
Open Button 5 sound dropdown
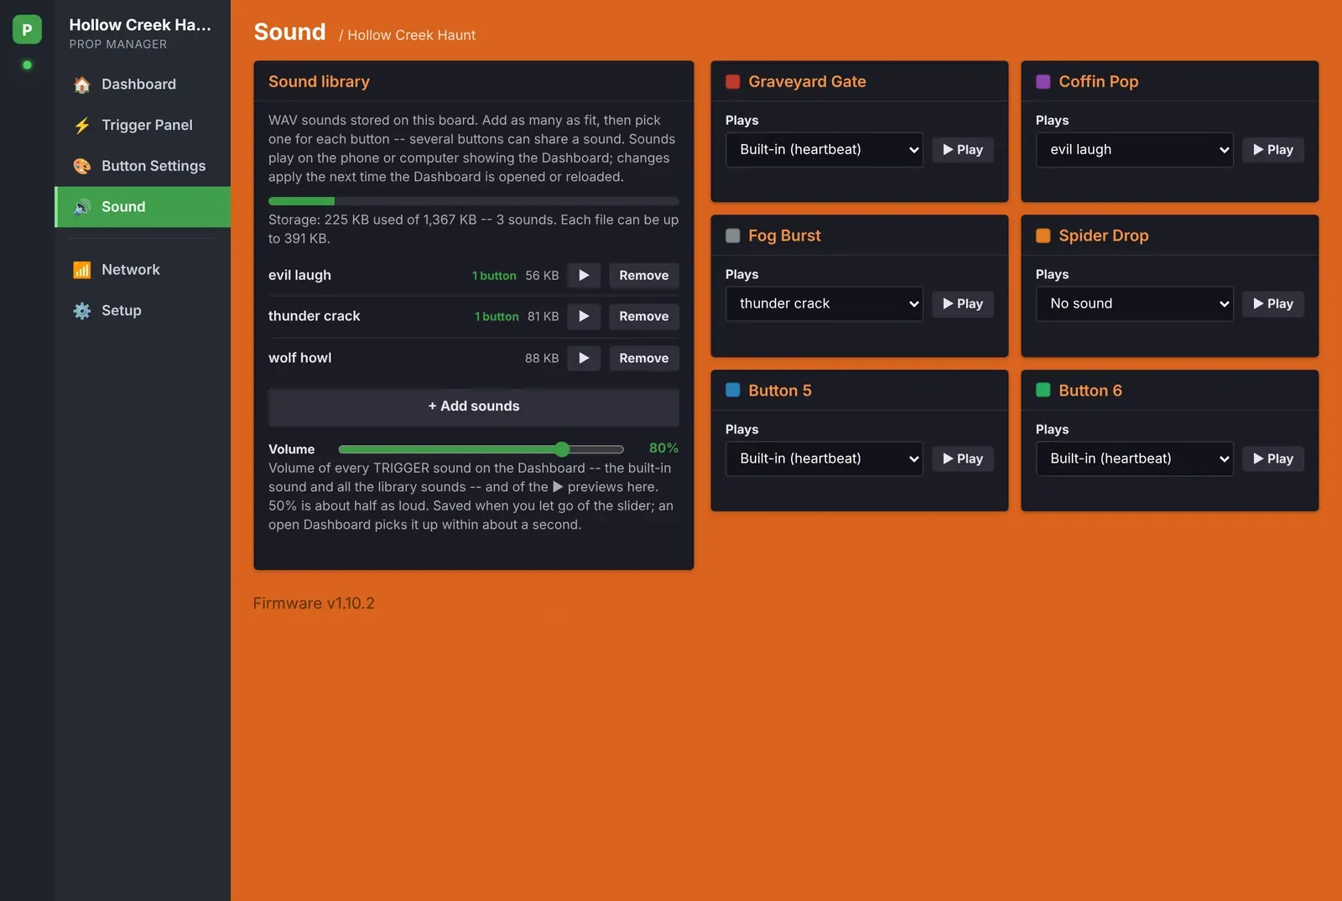[824, 459]
